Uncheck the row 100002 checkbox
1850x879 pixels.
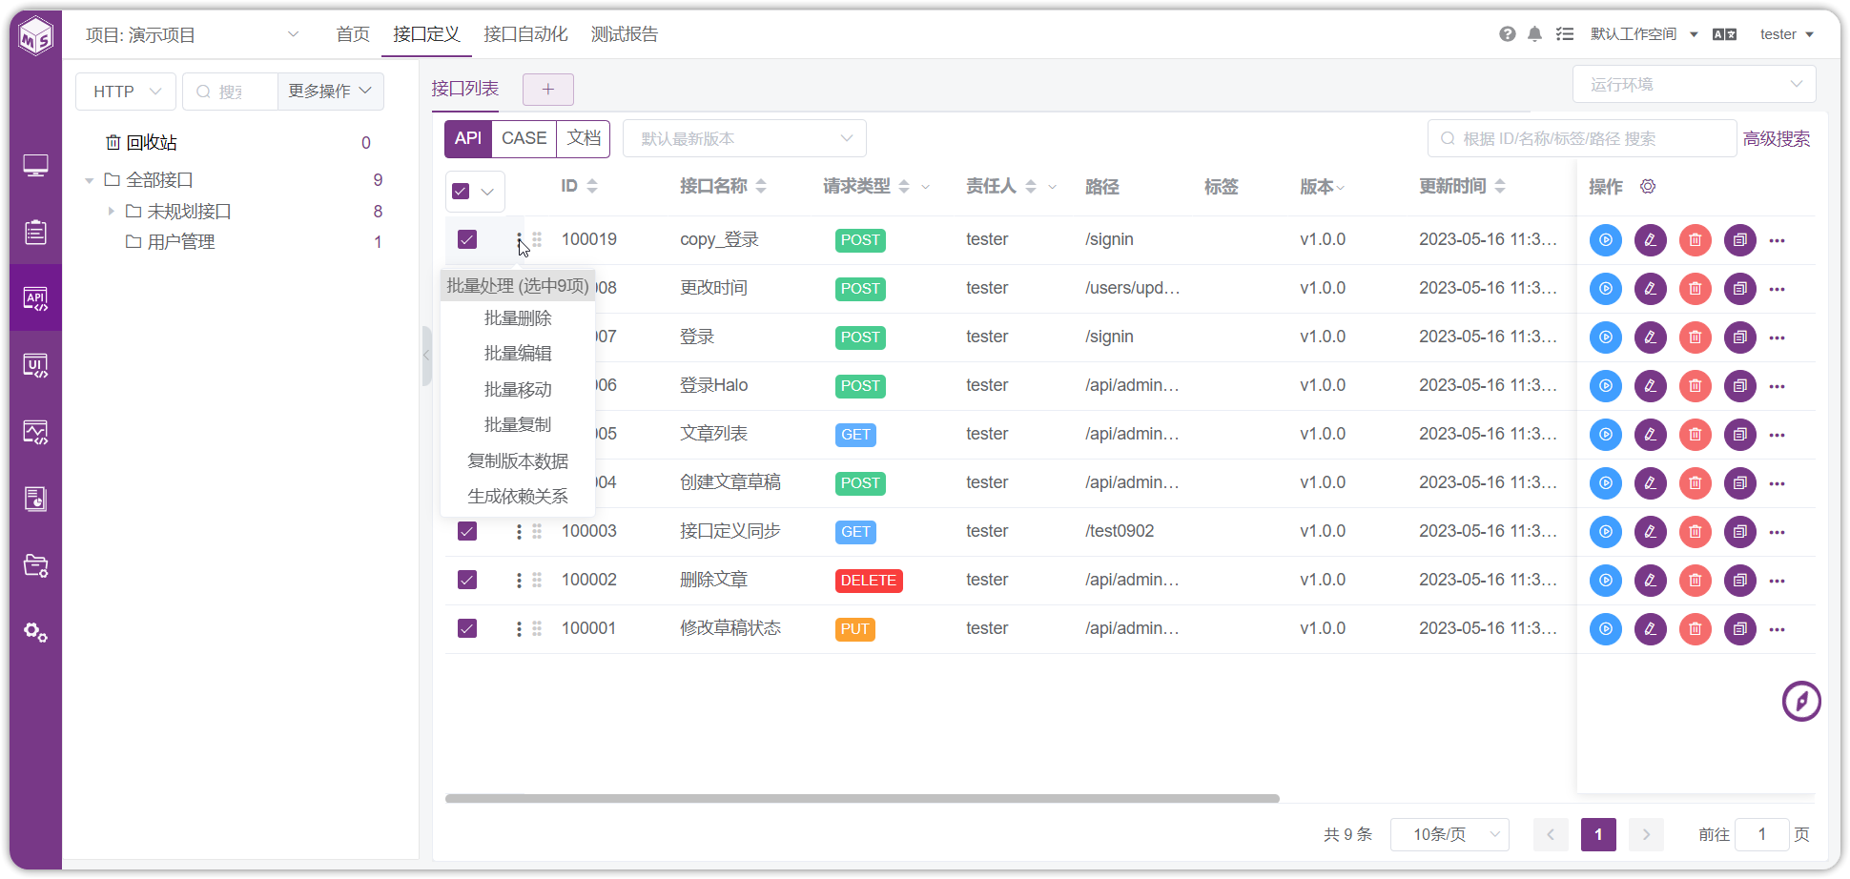pyautogui.click(x=467, y=580)
